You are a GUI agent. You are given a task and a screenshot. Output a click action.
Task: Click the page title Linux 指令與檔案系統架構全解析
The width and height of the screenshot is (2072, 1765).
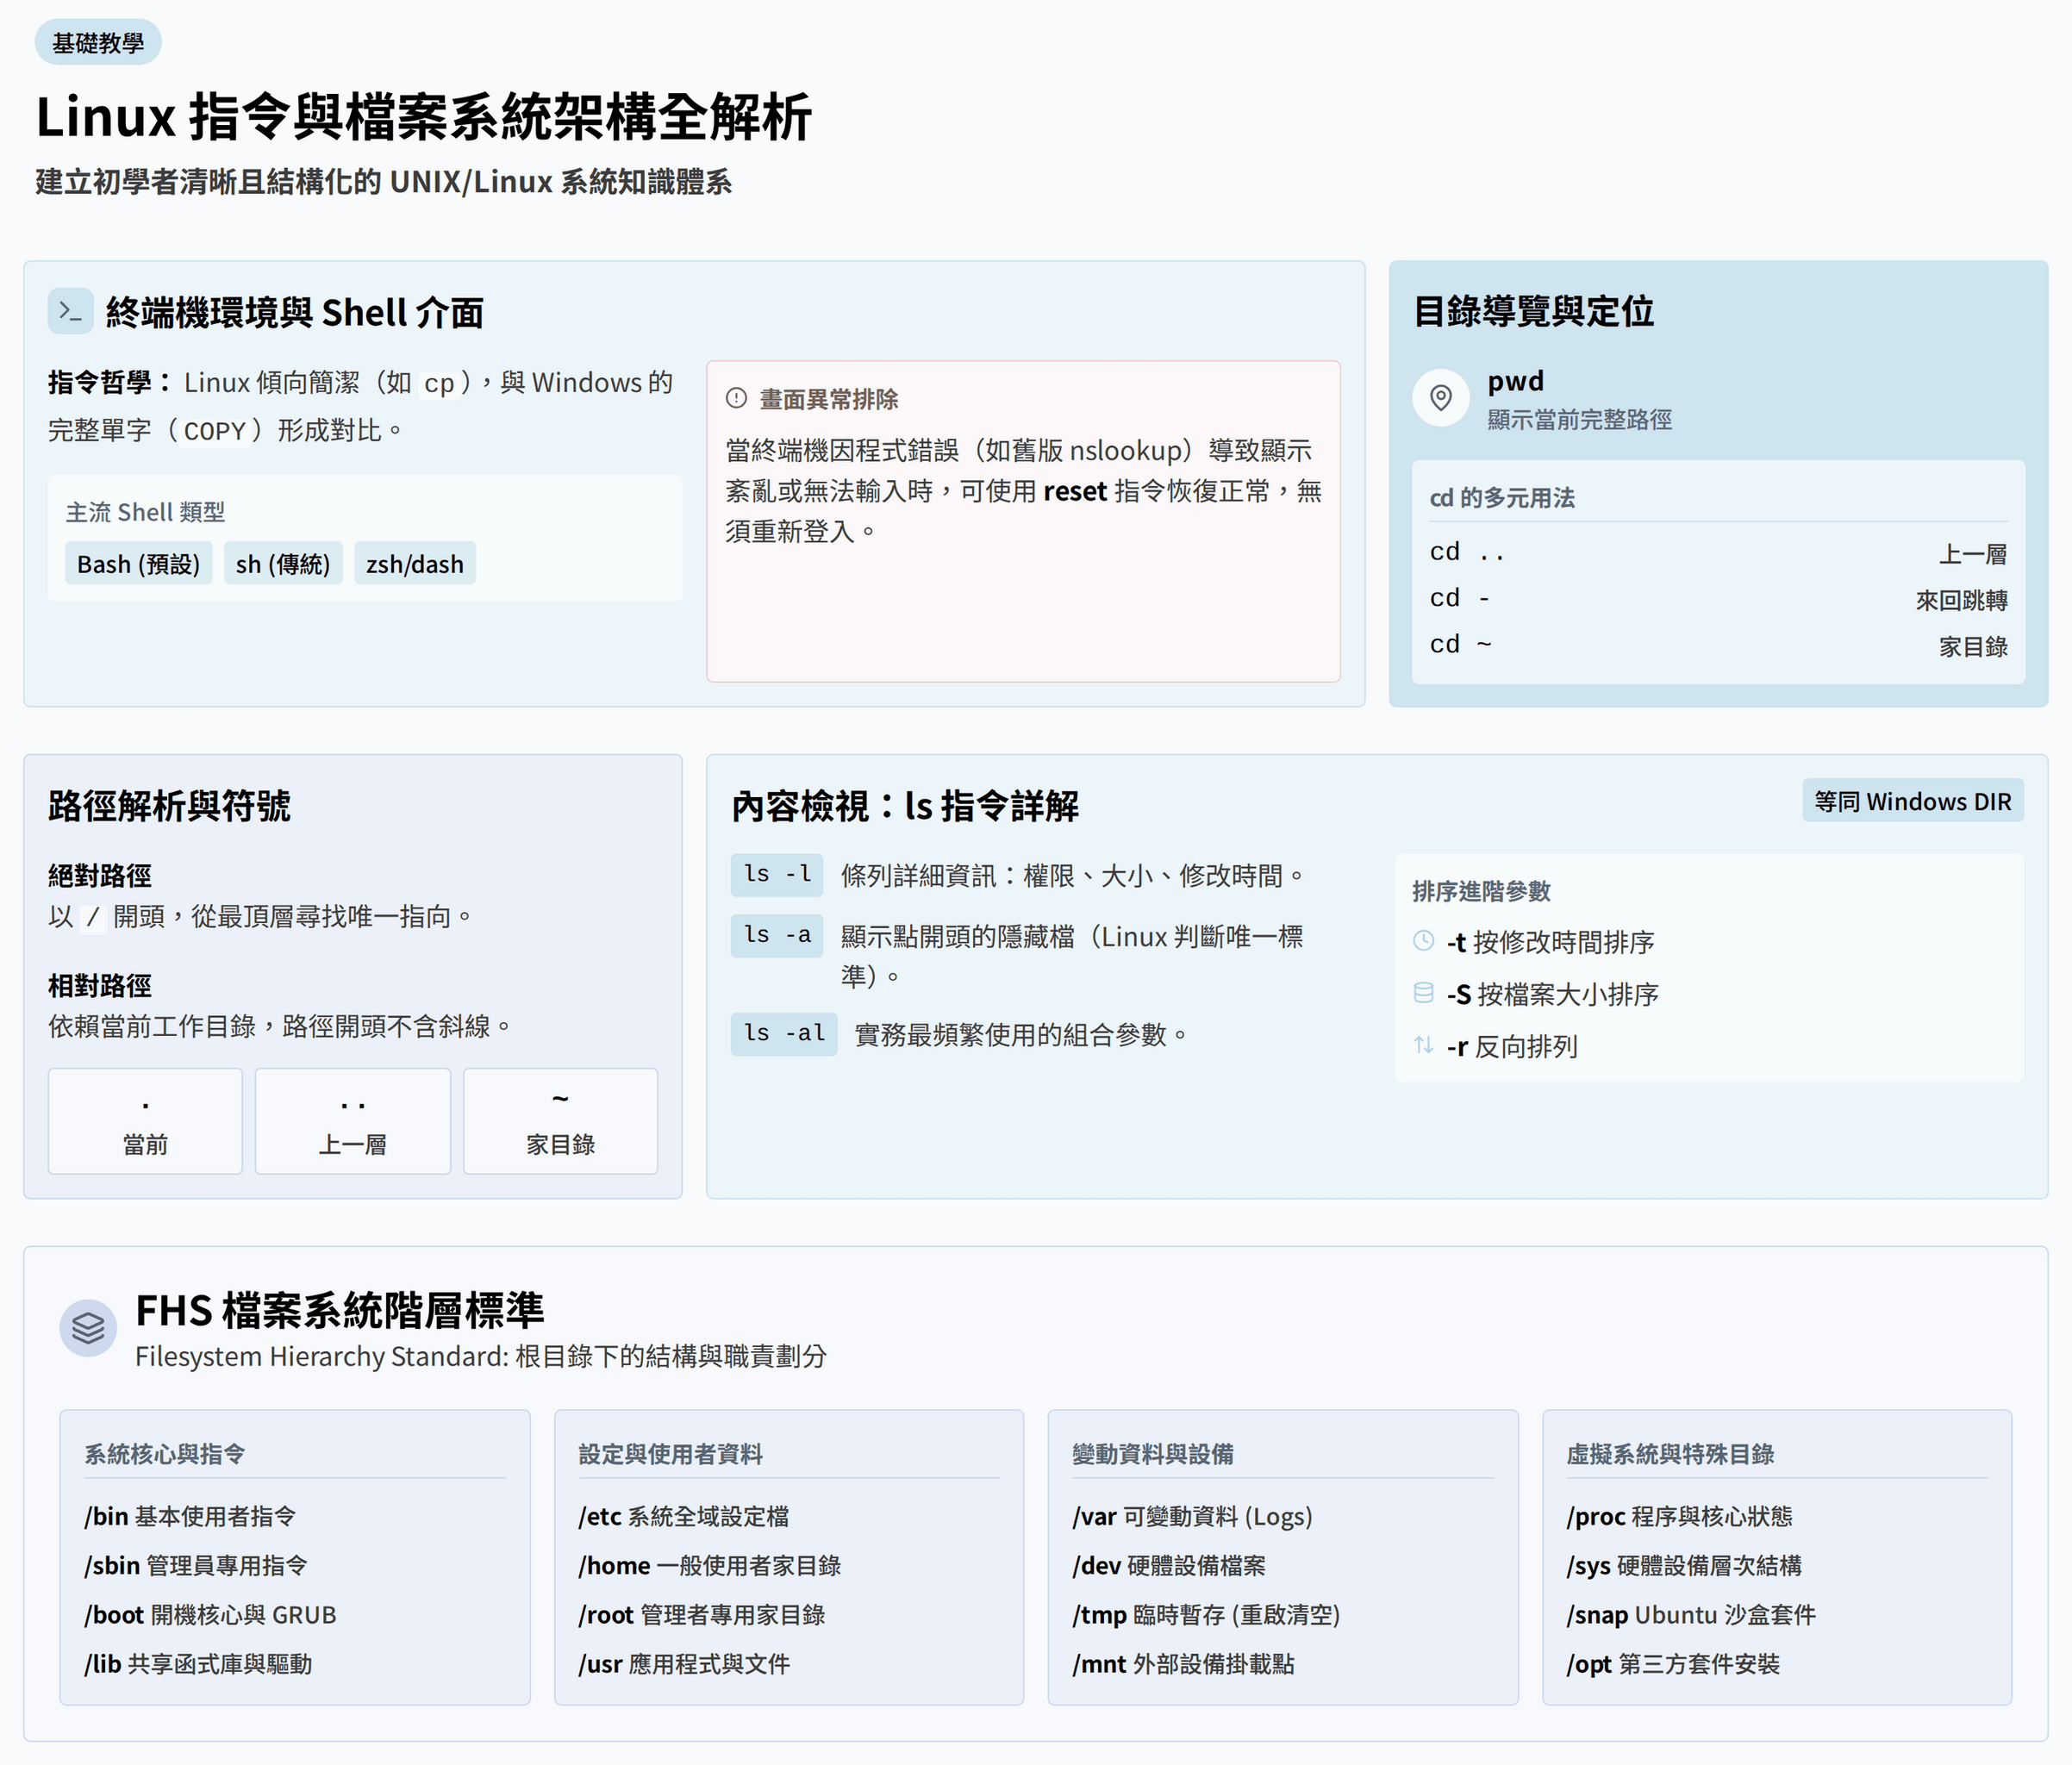424,117
